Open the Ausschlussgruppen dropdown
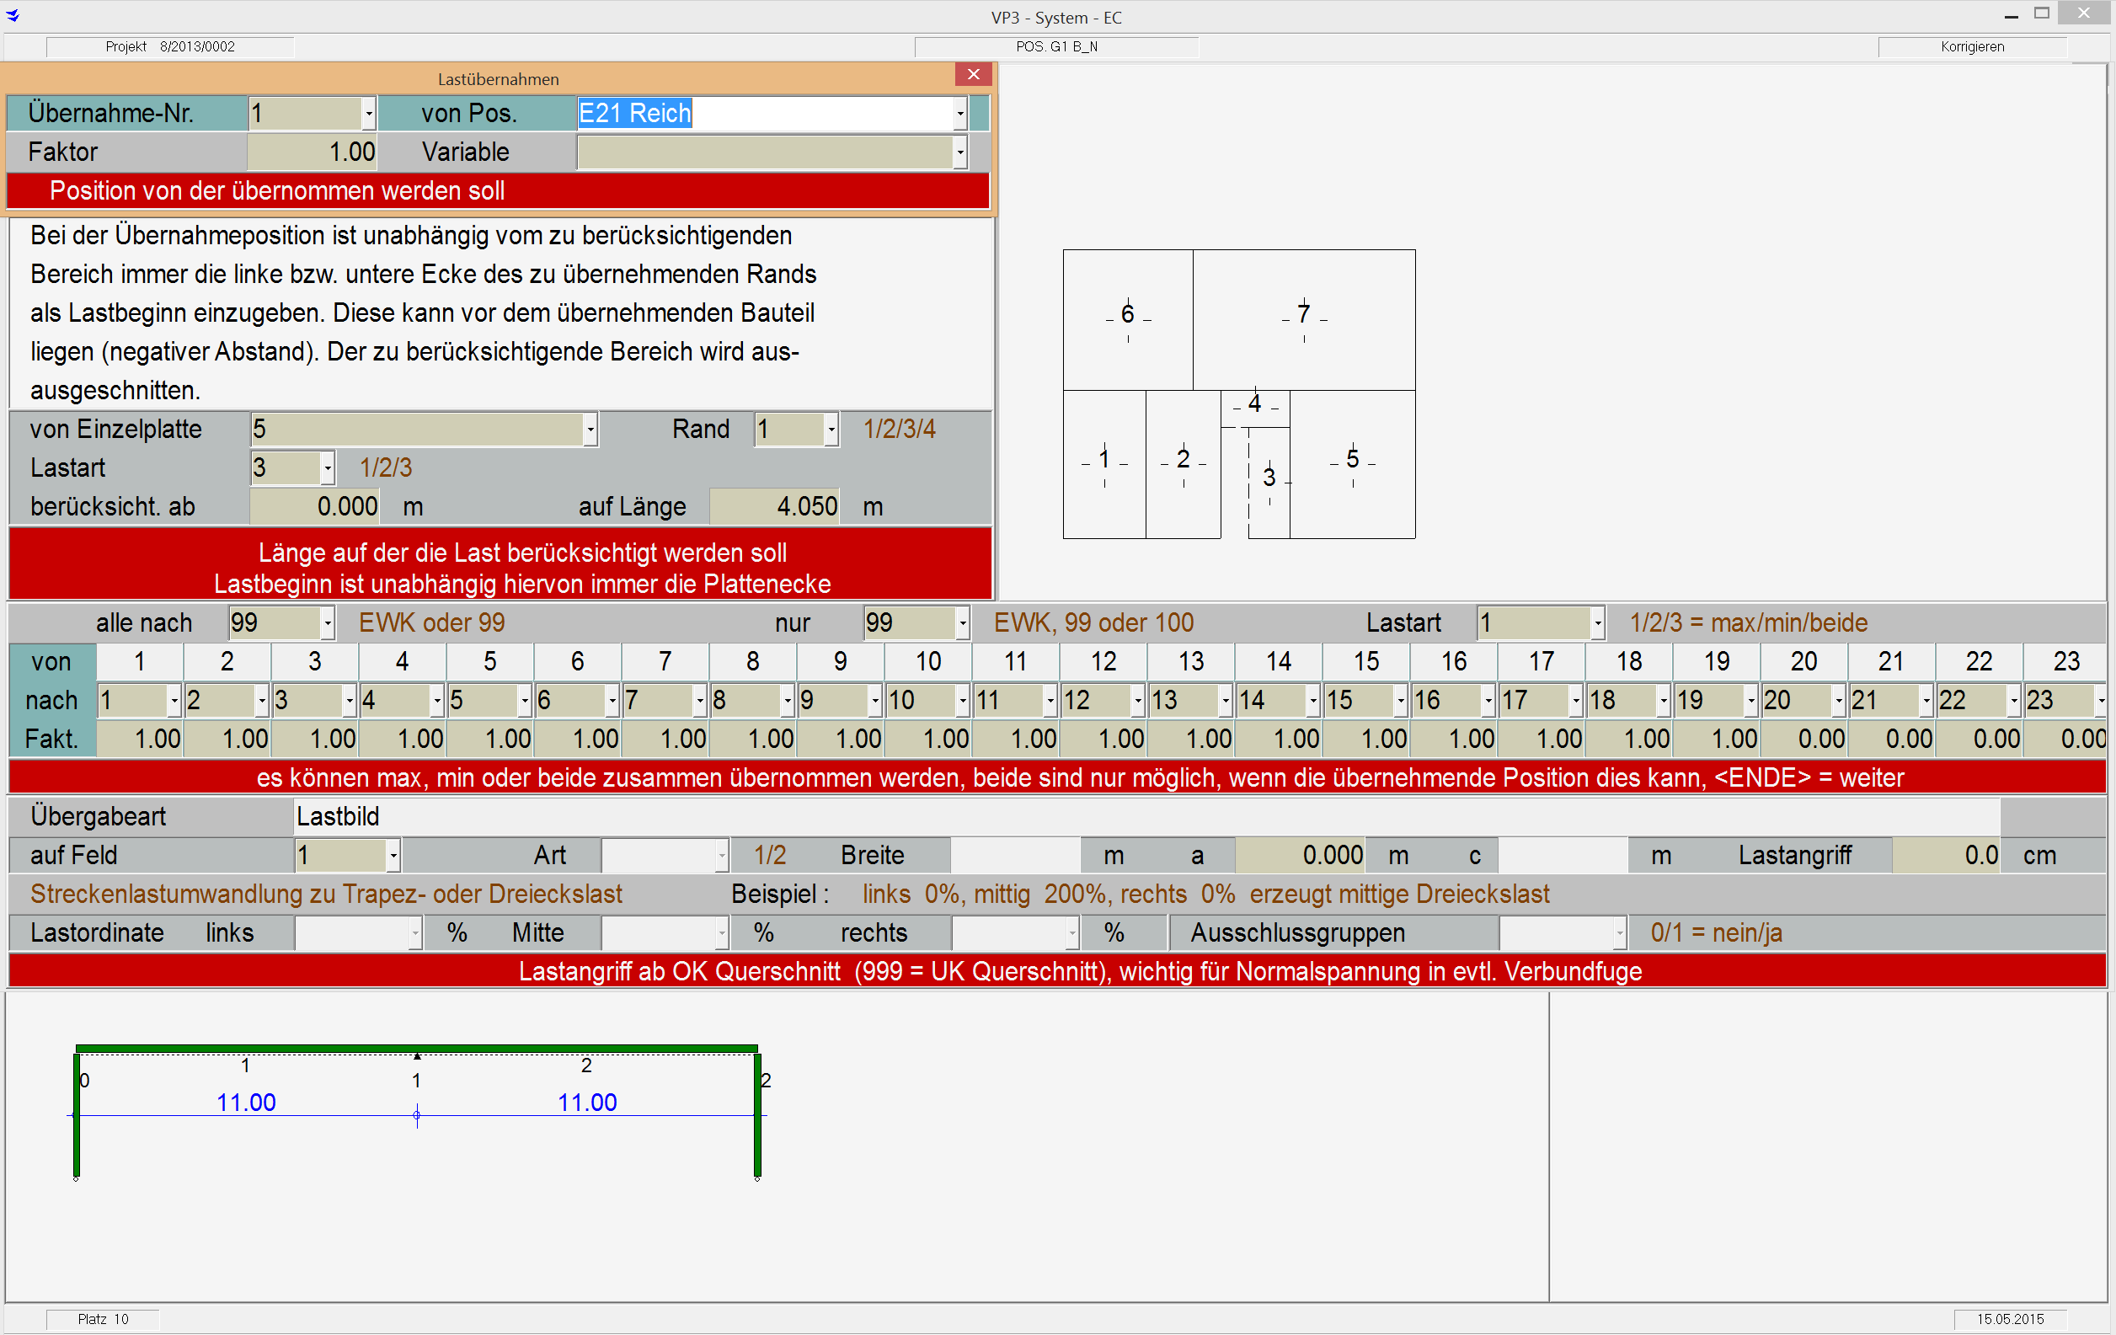Image resolution: width=2116 pixels, height=1335 pixels. point(1619,933)
